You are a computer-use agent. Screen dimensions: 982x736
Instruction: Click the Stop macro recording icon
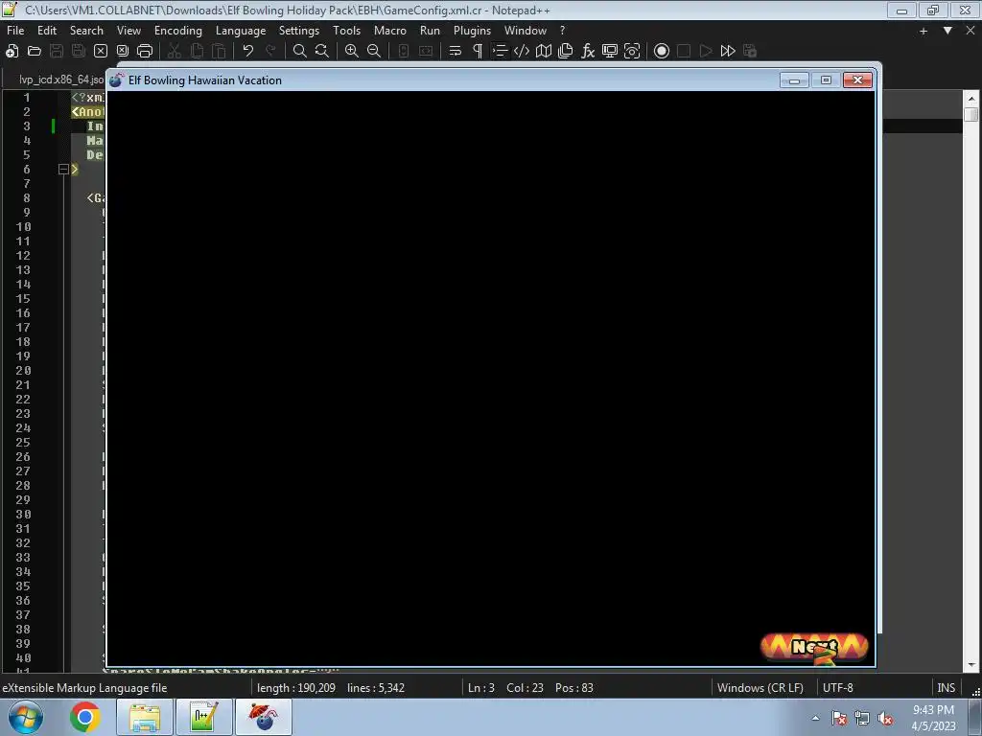[683, 52]
